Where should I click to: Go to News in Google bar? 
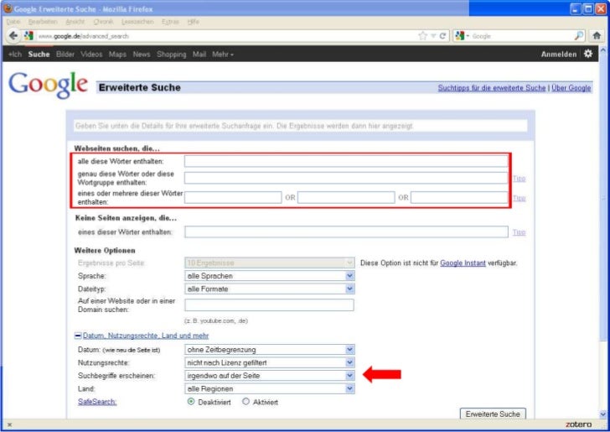[142, 55]
